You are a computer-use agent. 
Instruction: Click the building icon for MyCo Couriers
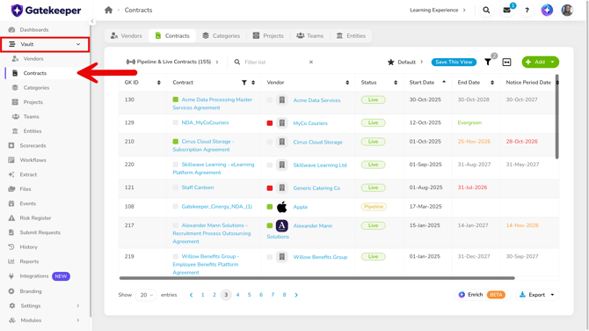tap(281, 123)
